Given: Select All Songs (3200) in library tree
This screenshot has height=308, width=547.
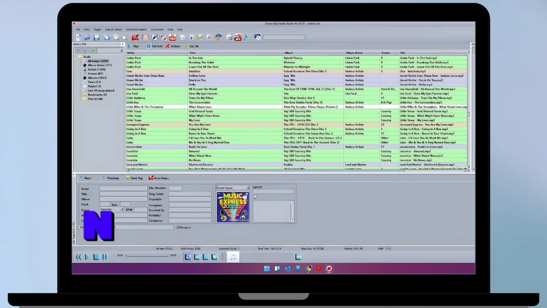Looking at the screenshot, I should coord(98,61).
